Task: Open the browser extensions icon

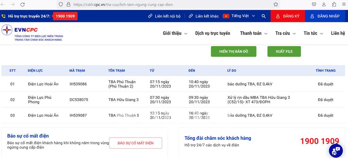Action: click(x=334, y=4)
